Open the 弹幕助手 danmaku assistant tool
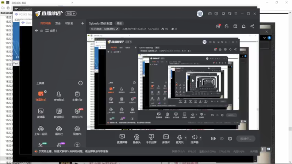 (x=41, y=96)
